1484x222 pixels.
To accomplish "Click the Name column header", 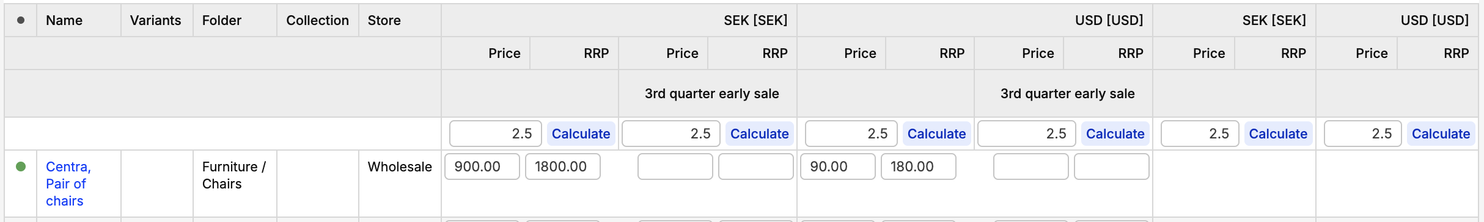I will [64, 20].
